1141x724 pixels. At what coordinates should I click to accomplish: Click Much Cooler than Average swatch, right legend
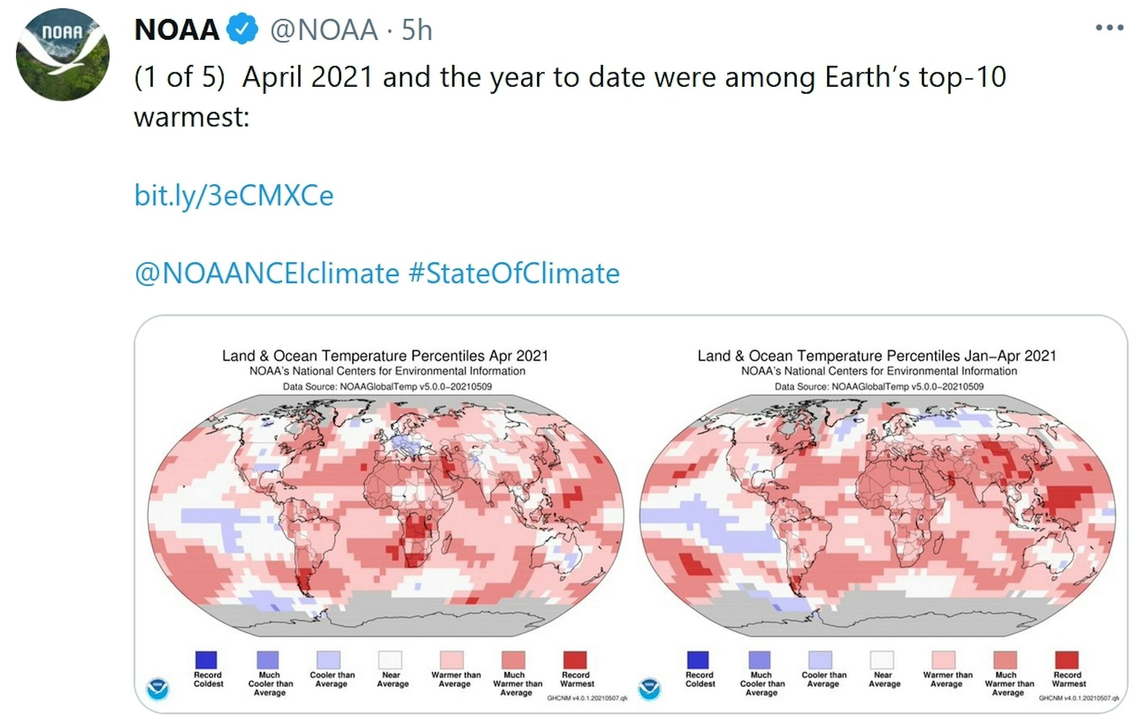760,660
